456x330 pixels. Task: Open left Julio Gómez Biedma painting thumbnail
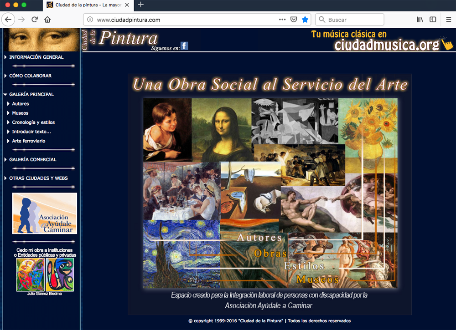tap(31, 274)
